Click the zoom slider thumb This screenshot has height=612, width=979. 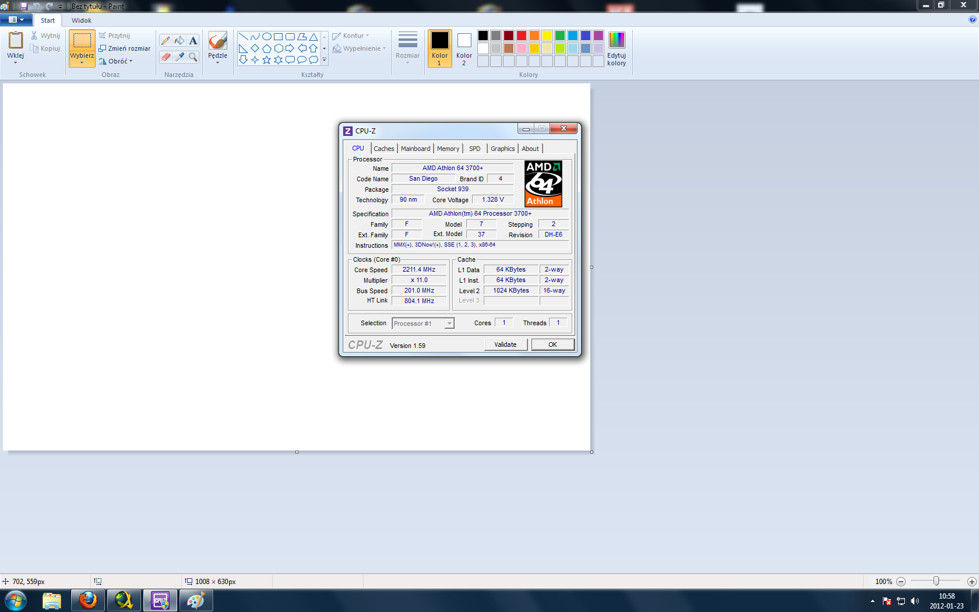pos(936,581)
